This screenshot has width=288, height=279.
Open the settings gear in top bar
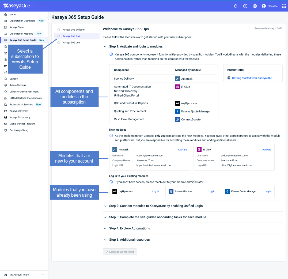coord(255,6)
